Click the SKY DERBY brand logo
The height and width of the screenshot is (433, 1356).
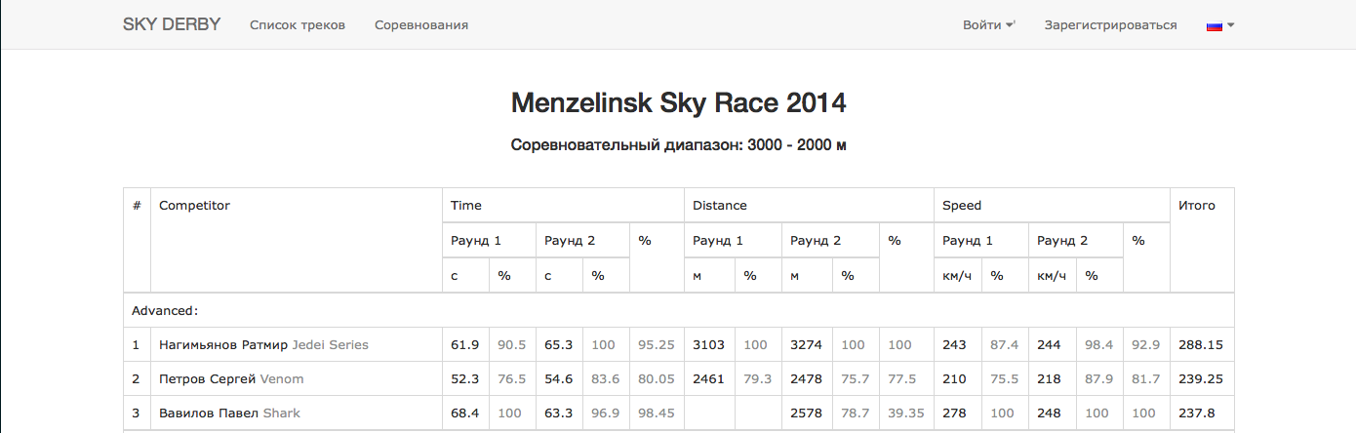tap(172, 24)
